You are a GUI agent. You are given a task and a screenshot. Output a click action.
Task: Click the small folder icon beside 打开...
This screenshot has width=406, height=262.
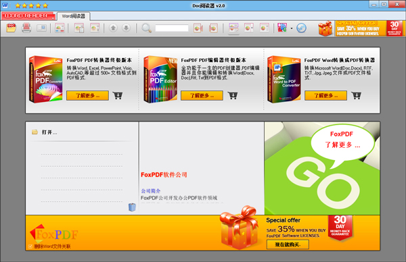pyautogui.click(x=35, y=132)
